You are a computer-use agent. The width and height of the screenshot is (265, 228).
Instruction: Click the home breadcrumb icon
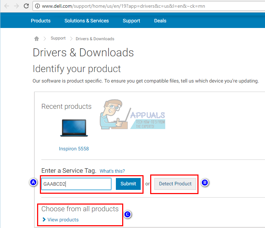[36, 39]
